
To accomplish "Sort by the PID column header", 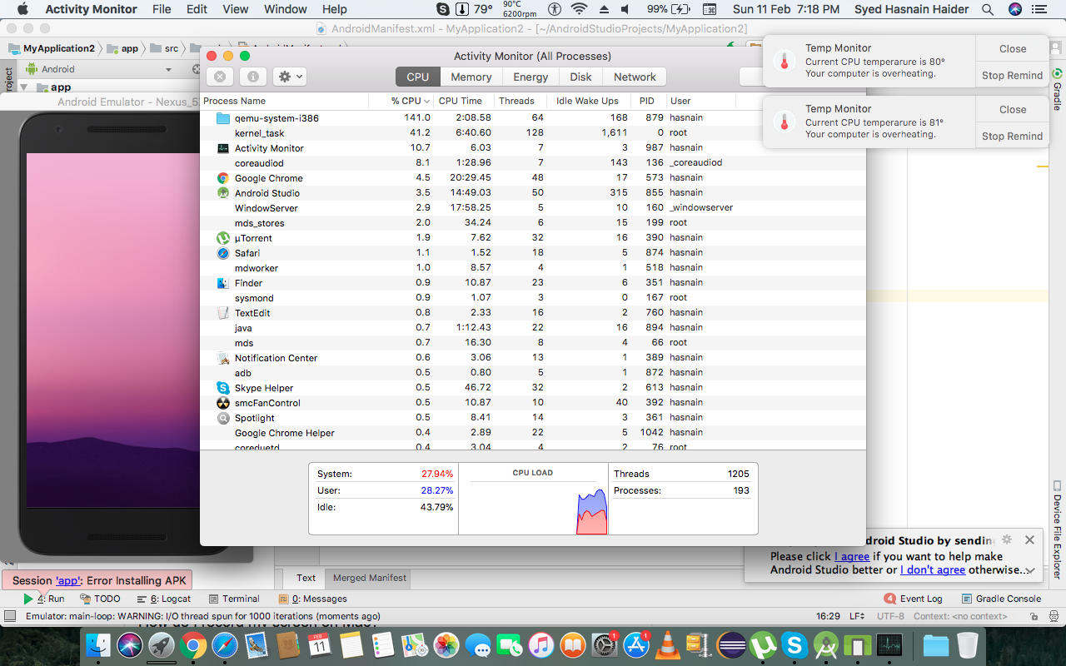I will [647, 101].
